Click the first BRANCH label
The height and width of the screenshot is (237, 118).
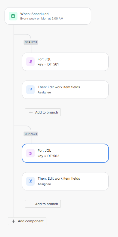click(31, 42)
